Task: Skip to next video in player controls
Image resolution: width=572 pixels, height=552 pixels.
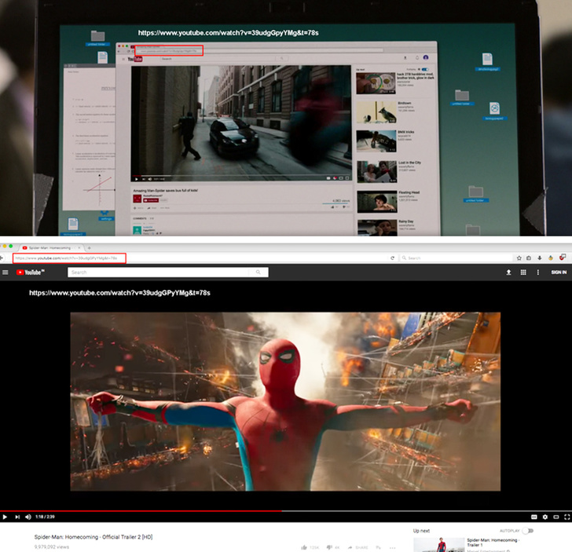Action: pos(17,516)
